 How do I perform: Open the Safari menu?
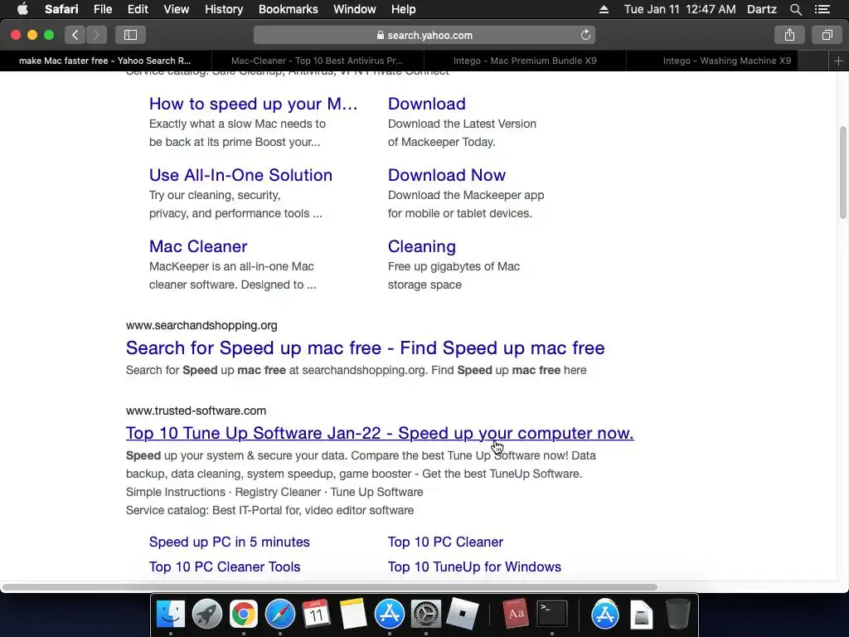coord(61,9)
